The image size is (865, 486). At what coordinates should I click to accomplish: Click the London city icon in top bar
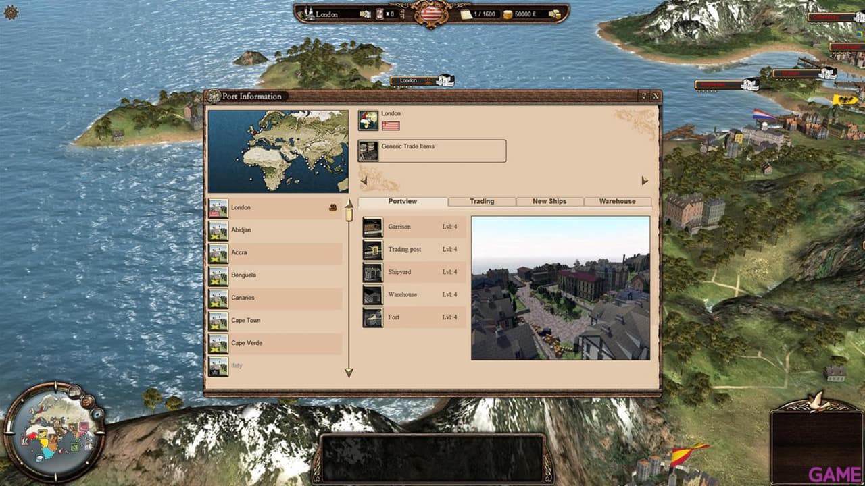click(x=308, y=13)
